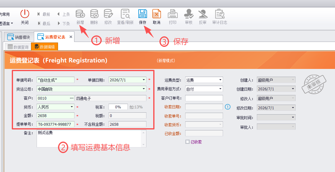
Task: Click the 金额 amount field
Action: (x=56, y=115)
